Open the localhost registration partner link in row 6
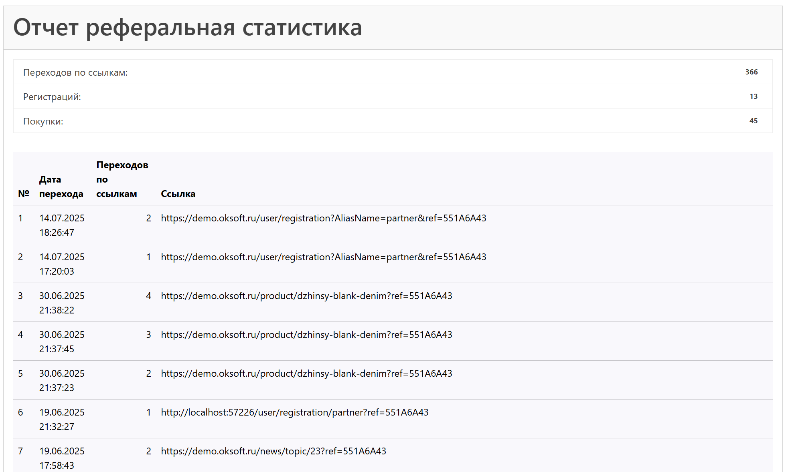The image size is (788, 472). point(294,412)
